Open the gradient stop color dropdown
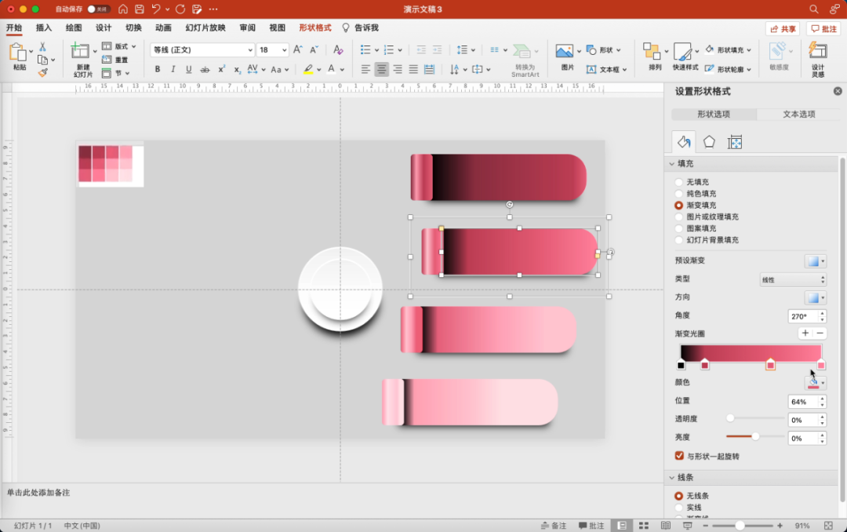 click(815, 383)
